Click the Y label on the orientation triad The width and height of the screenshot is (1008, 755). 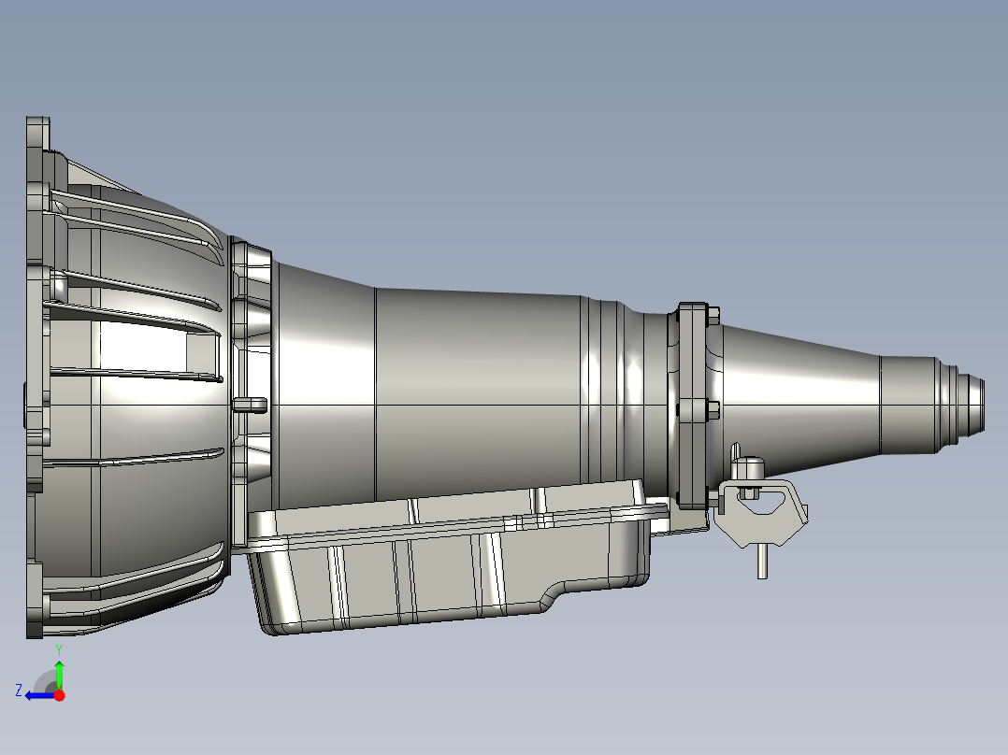click(59, 648)
